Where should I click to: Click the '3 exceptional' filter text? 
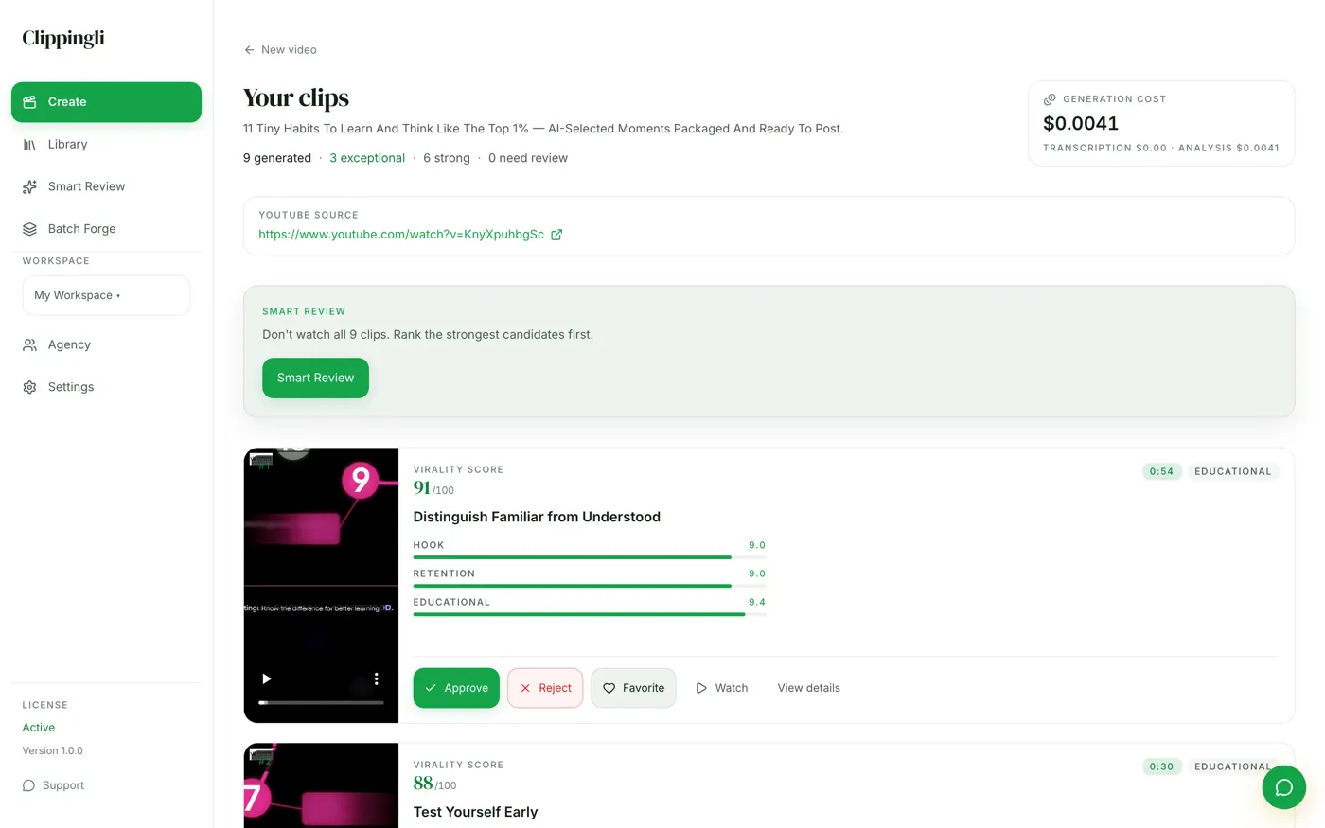[367, 158]
